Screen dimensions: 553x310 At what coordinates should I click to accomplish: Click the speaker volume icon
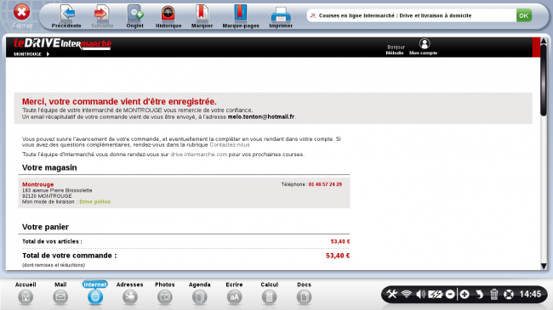tap(421, 294)
